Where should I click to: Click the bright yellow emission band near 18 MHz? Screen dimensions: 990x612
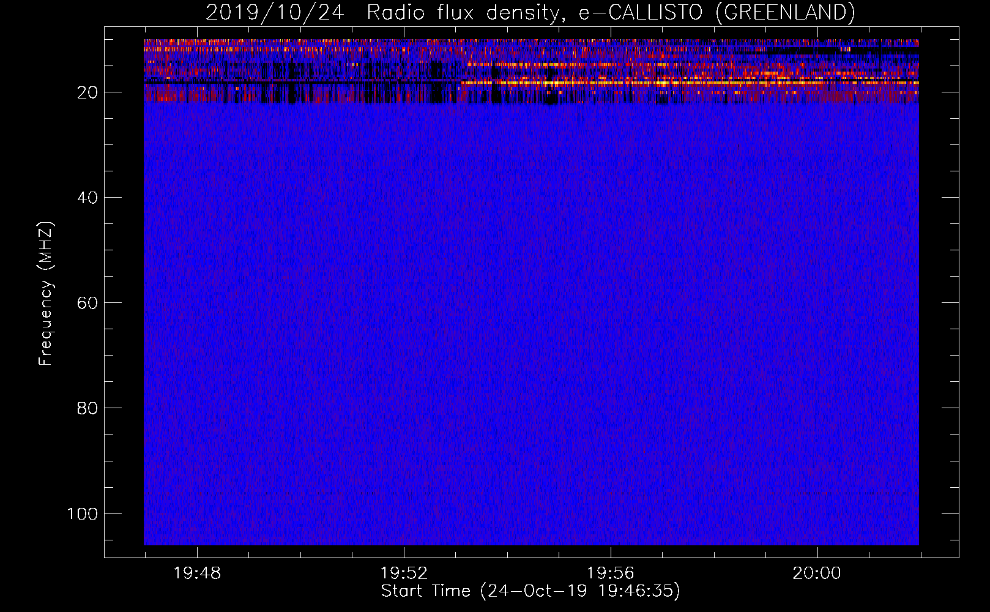(690, 83)
